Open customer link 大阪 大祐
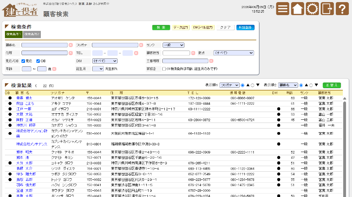This screenshot has height=197, width=352. (x=24, y=114)
